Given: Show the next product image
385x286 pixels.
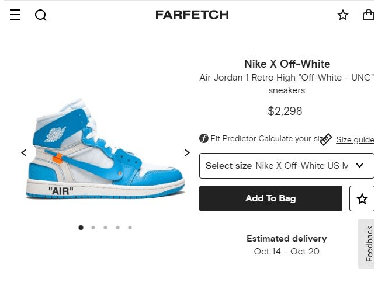Looking at the screenshot, I should click(187, 152).
